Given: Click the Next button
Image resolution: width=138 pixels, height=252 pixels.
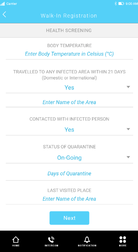Looking at the screenshot, I should (x=69, y=218).
